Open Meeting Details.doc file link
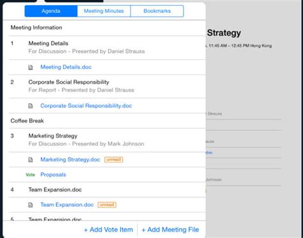The image size is (303, 238). (66, 67)
